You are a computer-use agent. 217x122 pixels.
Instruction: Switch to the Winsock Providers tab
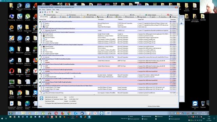pos(50,15)
